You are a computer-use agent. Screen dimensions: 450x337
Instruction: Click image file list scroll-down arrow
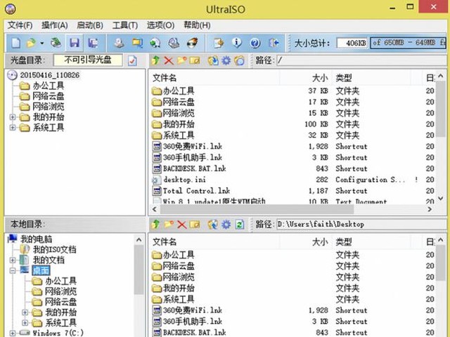[441, 198]
